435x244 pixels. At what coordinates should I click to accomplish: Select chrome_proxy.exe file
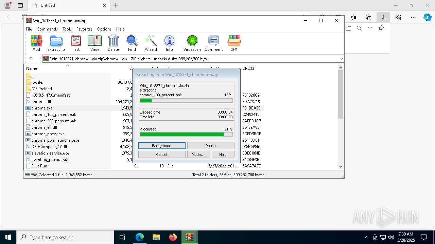[x=48, y=134]
